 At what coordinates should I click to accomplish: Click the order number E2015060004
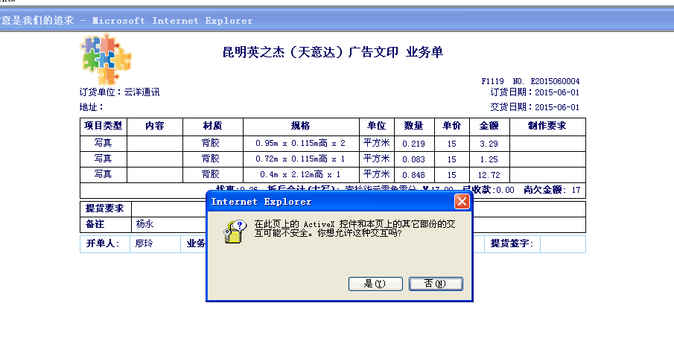[x=553, y=81]
